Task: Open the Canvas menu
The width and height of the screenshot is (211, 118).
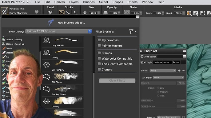Action: (x=59, y=2)
